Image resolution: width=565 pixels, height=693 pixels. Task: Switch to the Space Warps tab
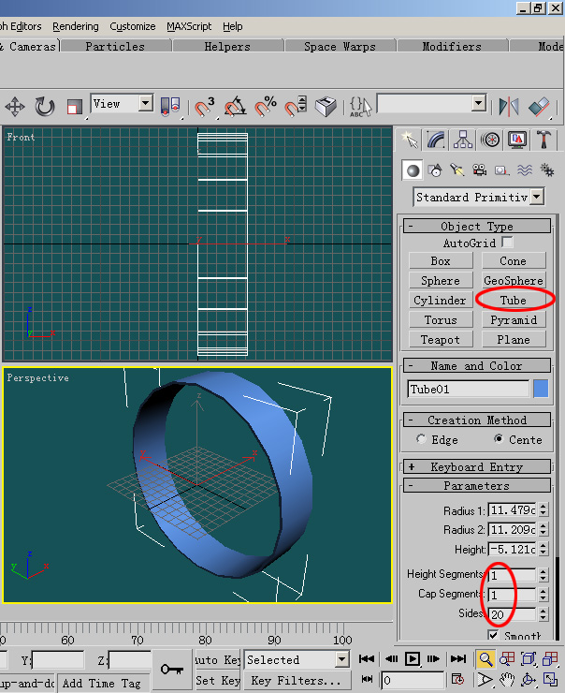coord(340,47)
